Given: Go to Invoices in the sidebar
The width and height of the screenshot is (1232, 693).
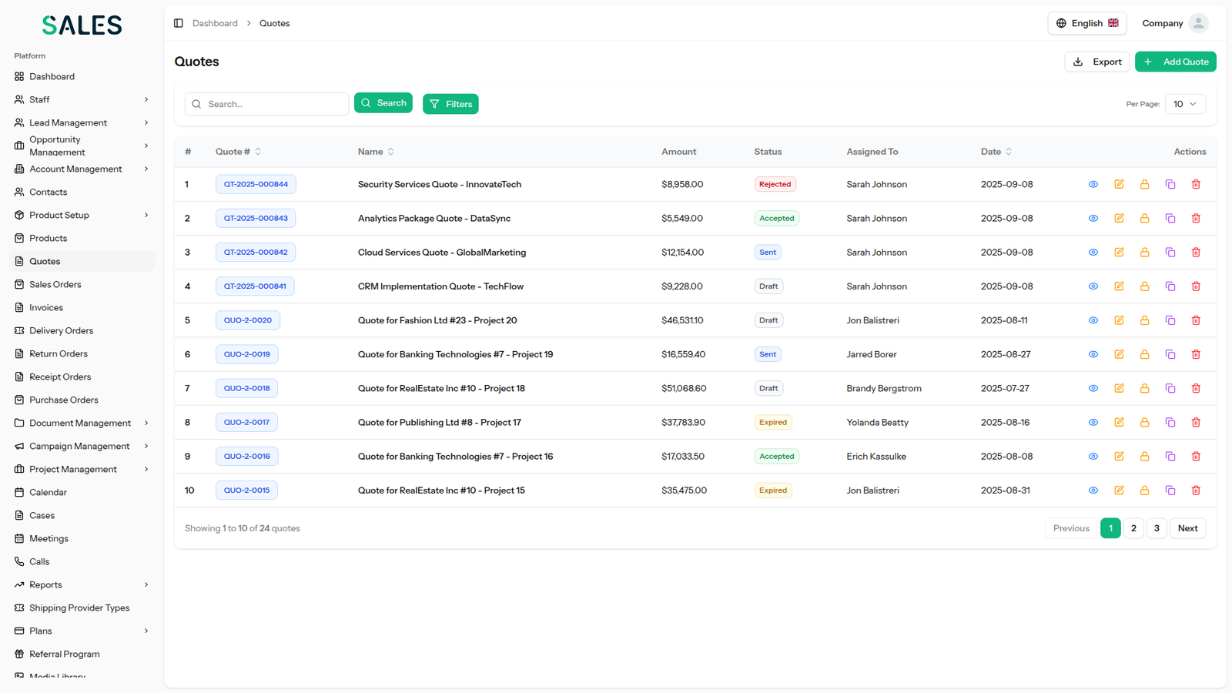Looking at the screenshot, I should [46, 307].
